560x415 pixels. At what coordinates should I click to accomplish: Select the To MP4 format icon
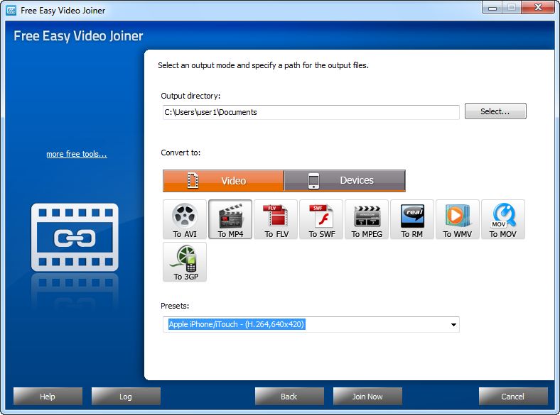[230, 219]
